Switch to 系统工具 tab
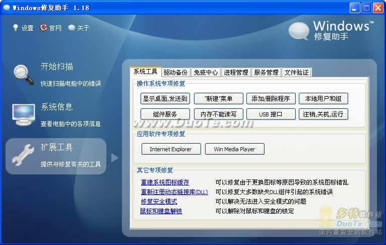Image resolution: width=386 pixels, height=245 pixels. 145,72
